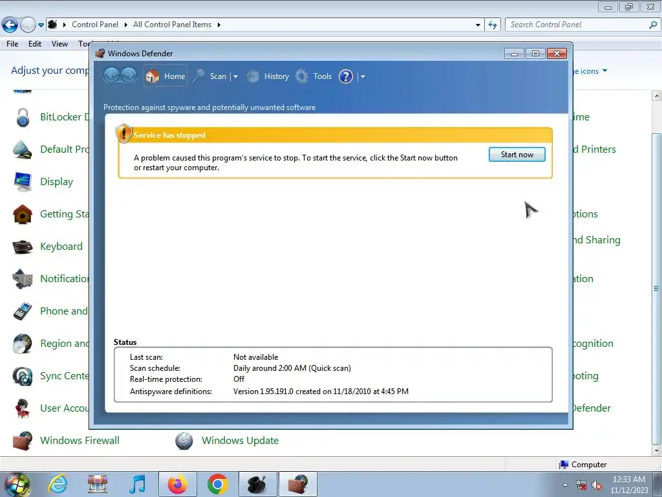The height and width of the screenshot is (497, 662).
Task: Open the Start menu orb
Action: tap(17, 484)
